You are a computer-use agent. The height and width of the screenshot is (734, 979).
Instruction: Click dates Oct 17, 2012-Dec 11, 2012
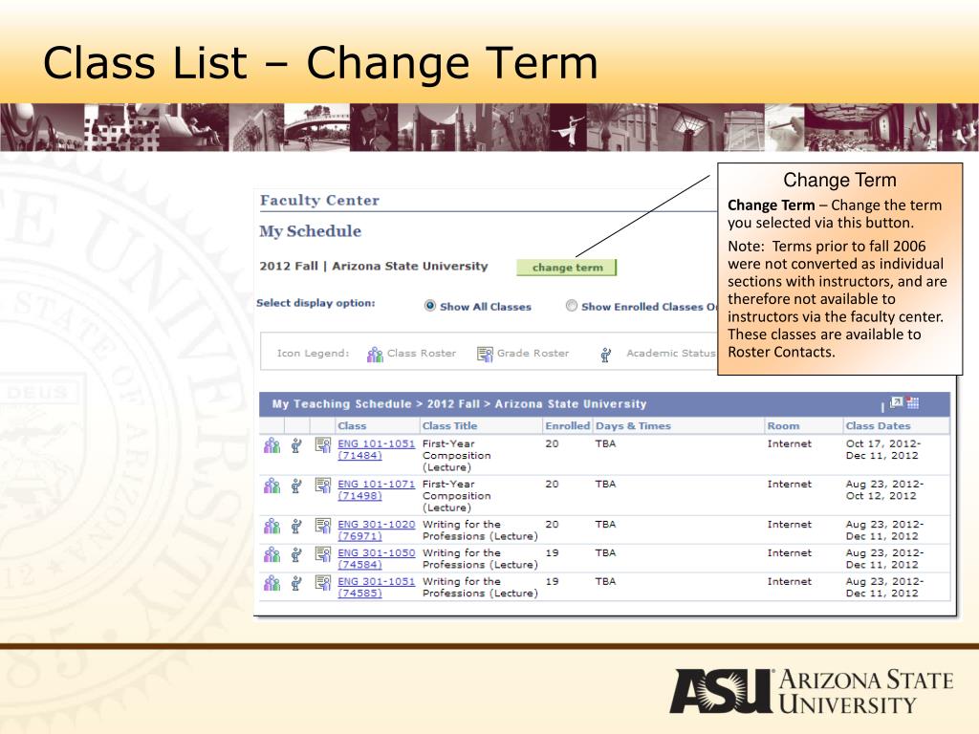point(883,449)
